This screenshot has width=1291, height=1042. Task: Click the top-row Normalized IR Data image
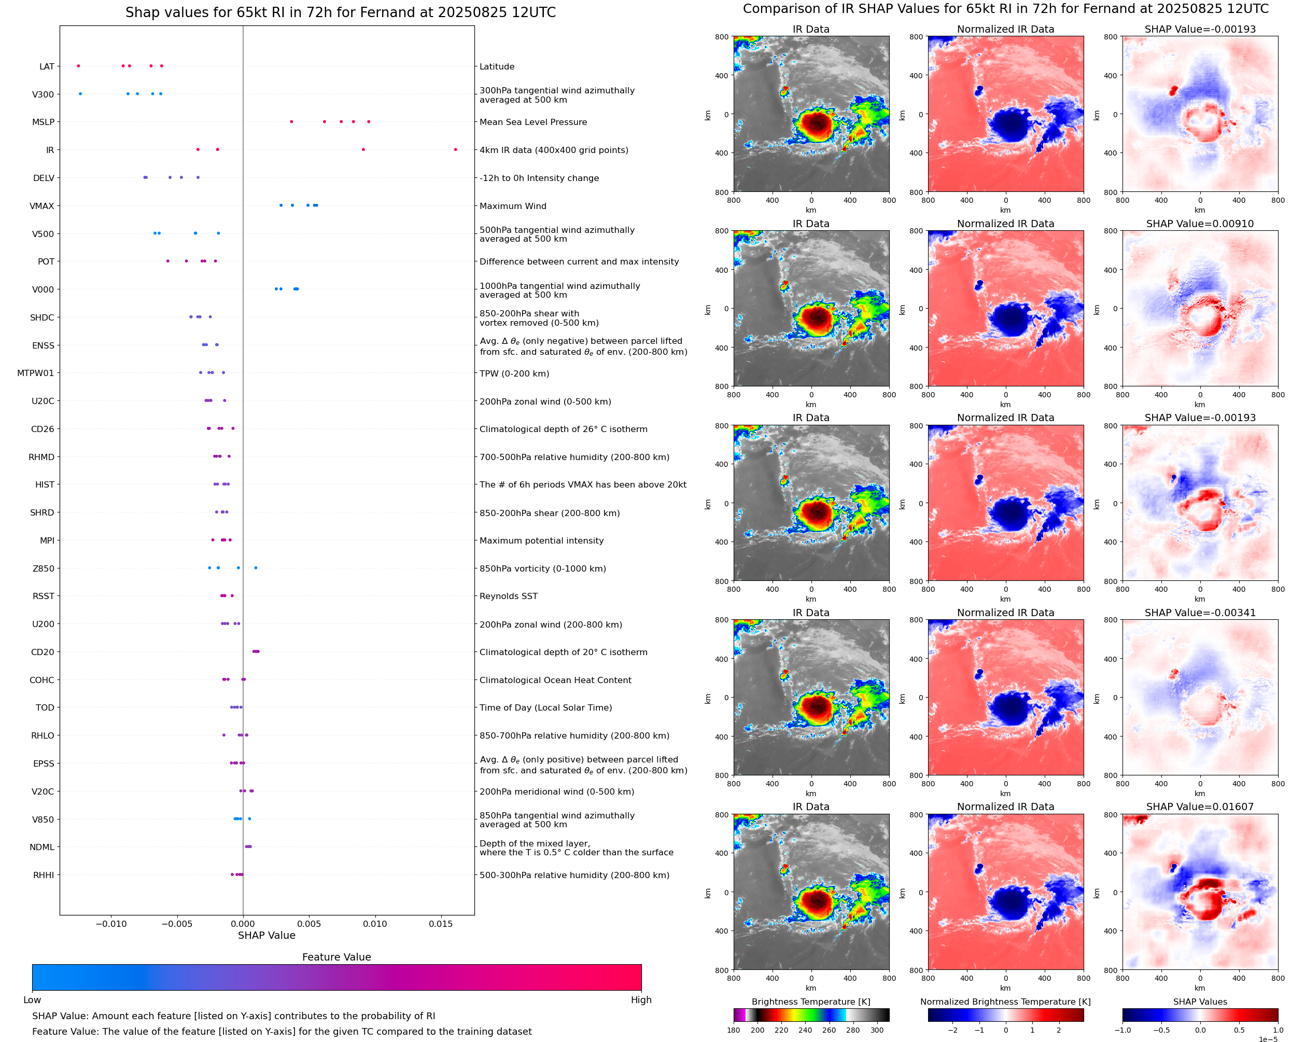[x=1005, y=114]
